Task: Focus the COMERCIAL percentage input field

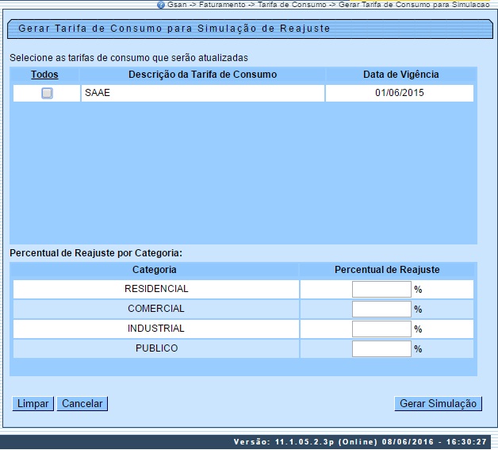Action: tap(381, 309)
